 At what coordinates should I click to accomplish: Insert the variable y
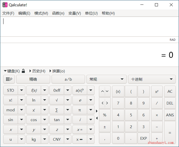click(x=34, y=130)
